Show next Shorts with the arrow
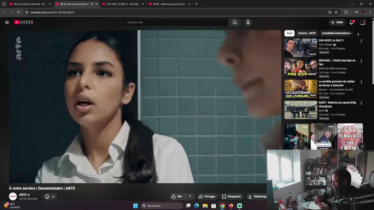The width and height of the screenshot is (374, 210). (x=362, y=147)
